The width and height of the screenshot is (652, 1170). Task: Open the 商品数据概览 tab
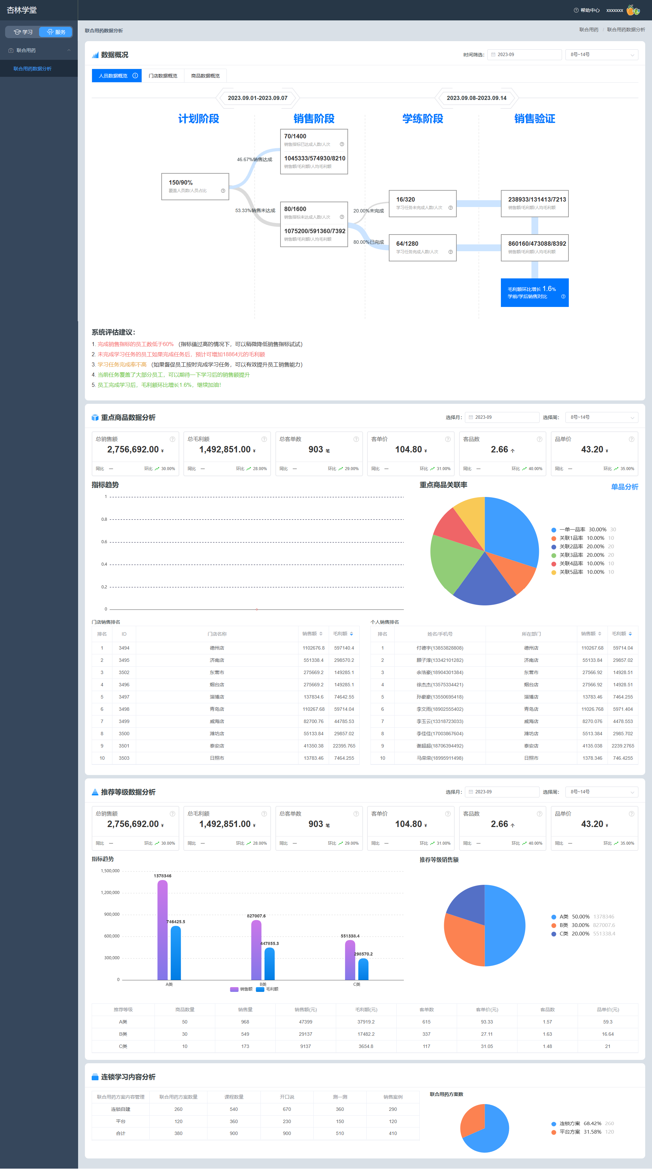tap(205, 76)
